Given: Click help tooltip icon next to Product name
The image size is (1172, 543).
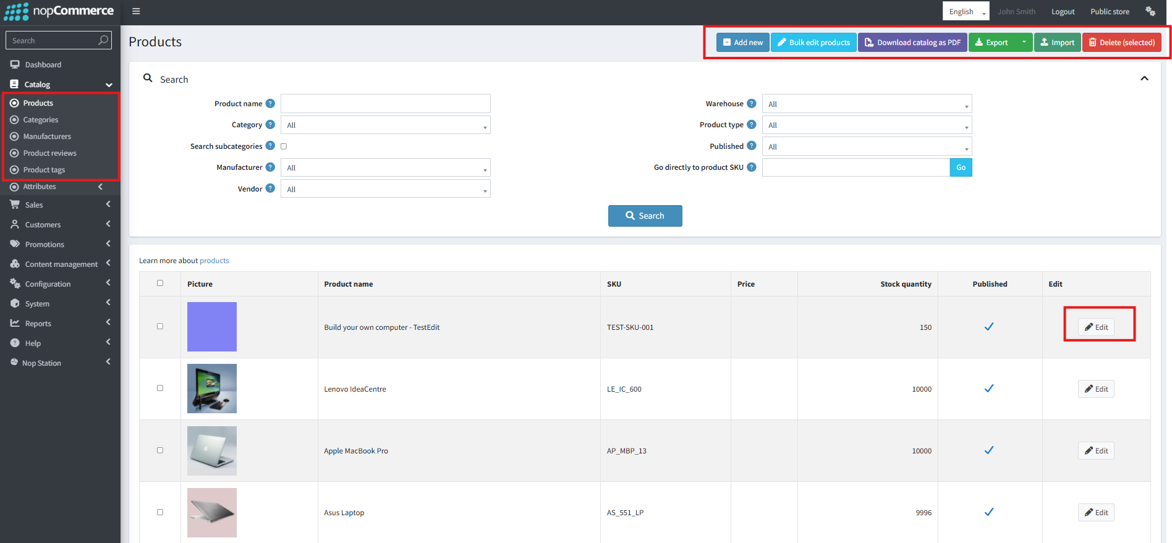Looking at the screenshot, I should pos(270,103).
